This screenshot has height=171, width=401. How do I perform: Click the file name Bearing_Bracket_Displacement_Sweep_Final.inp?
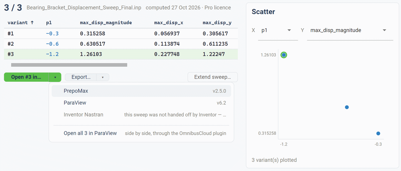click(x=84, y=8)
